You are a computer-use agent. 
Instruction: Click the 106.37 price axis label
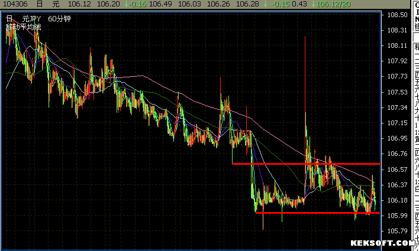pos(397,185)
